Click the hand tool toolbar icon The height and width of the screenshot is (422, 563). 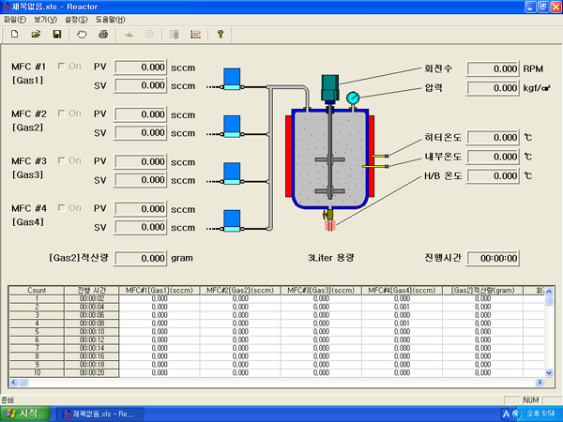(82, 35)
